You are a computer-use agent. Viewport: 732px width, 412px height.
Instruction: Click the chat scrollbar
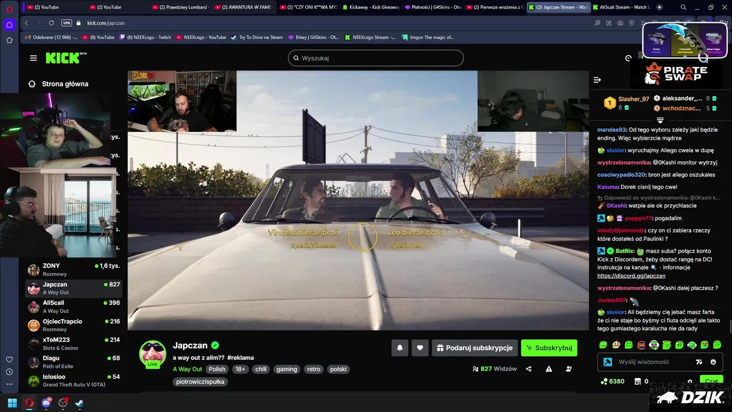pyautogui.click(x=730, y=327)
